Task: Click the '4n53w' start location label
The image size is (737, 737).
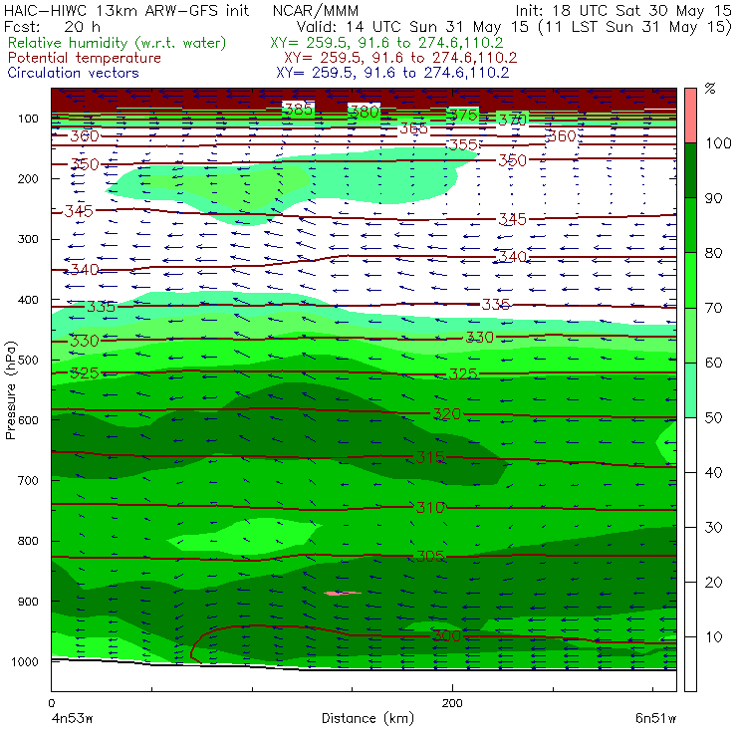Action: pos(72,719)
